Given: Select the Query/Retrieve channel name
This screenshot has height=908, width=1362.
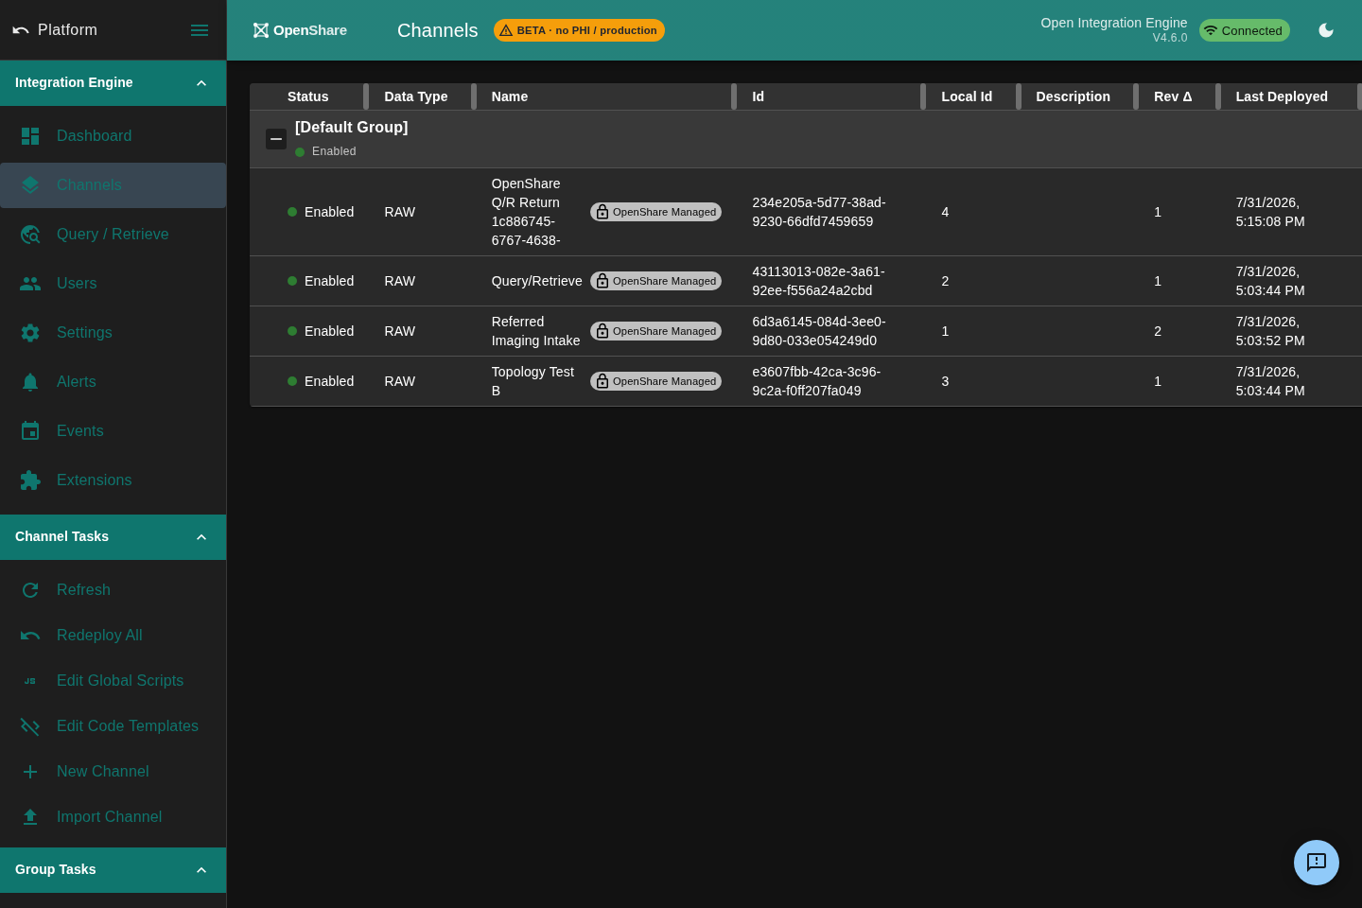Looking at the screenshot, I should [x=536, y=281].
